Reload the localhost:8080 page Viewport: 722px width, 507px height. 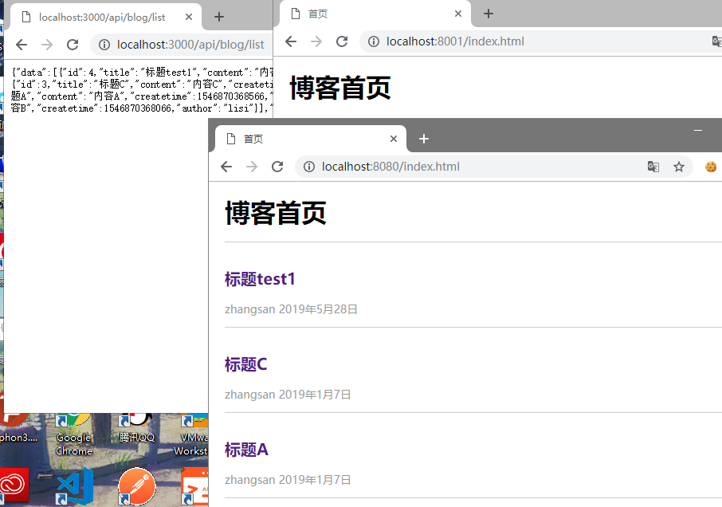tap(277, 167)
